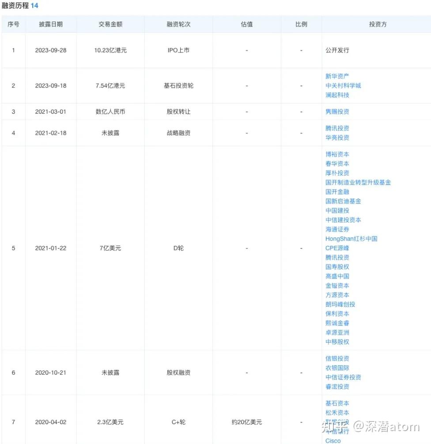
Task: Select the round cell 基石投资轮
Action: point(178,85)
